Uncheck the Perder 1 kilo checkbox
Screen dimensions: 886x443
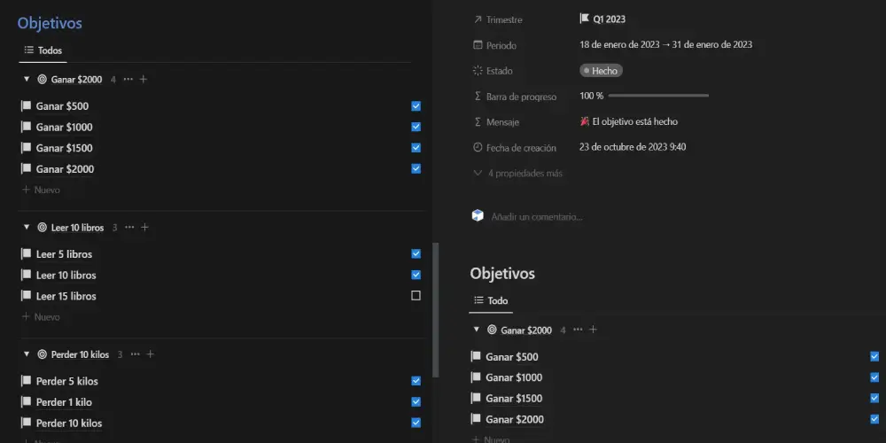point(416,402)
